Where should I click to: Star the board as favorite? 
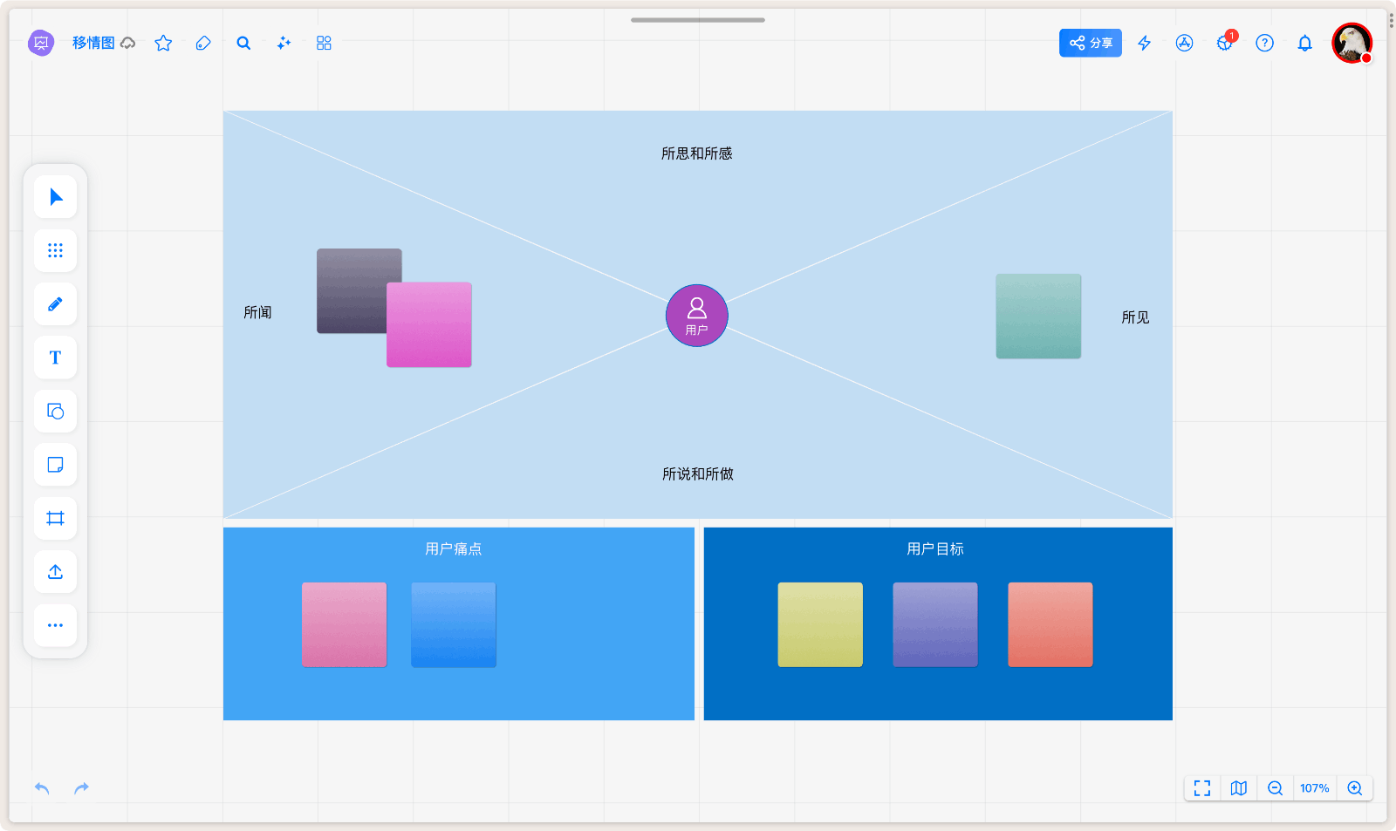click(x=163, y=43)
